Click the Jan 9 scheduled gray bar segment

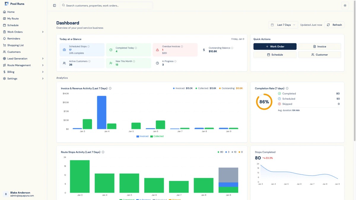coord(228,175)
